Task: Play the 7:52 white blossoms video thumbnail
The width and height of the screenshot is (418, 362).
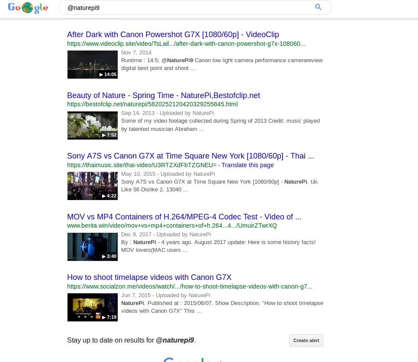Action: 93,125
